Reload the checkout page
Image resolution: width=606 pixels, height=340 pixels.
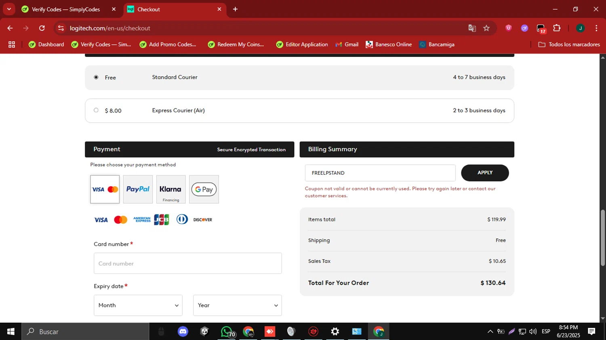(42, 28)
